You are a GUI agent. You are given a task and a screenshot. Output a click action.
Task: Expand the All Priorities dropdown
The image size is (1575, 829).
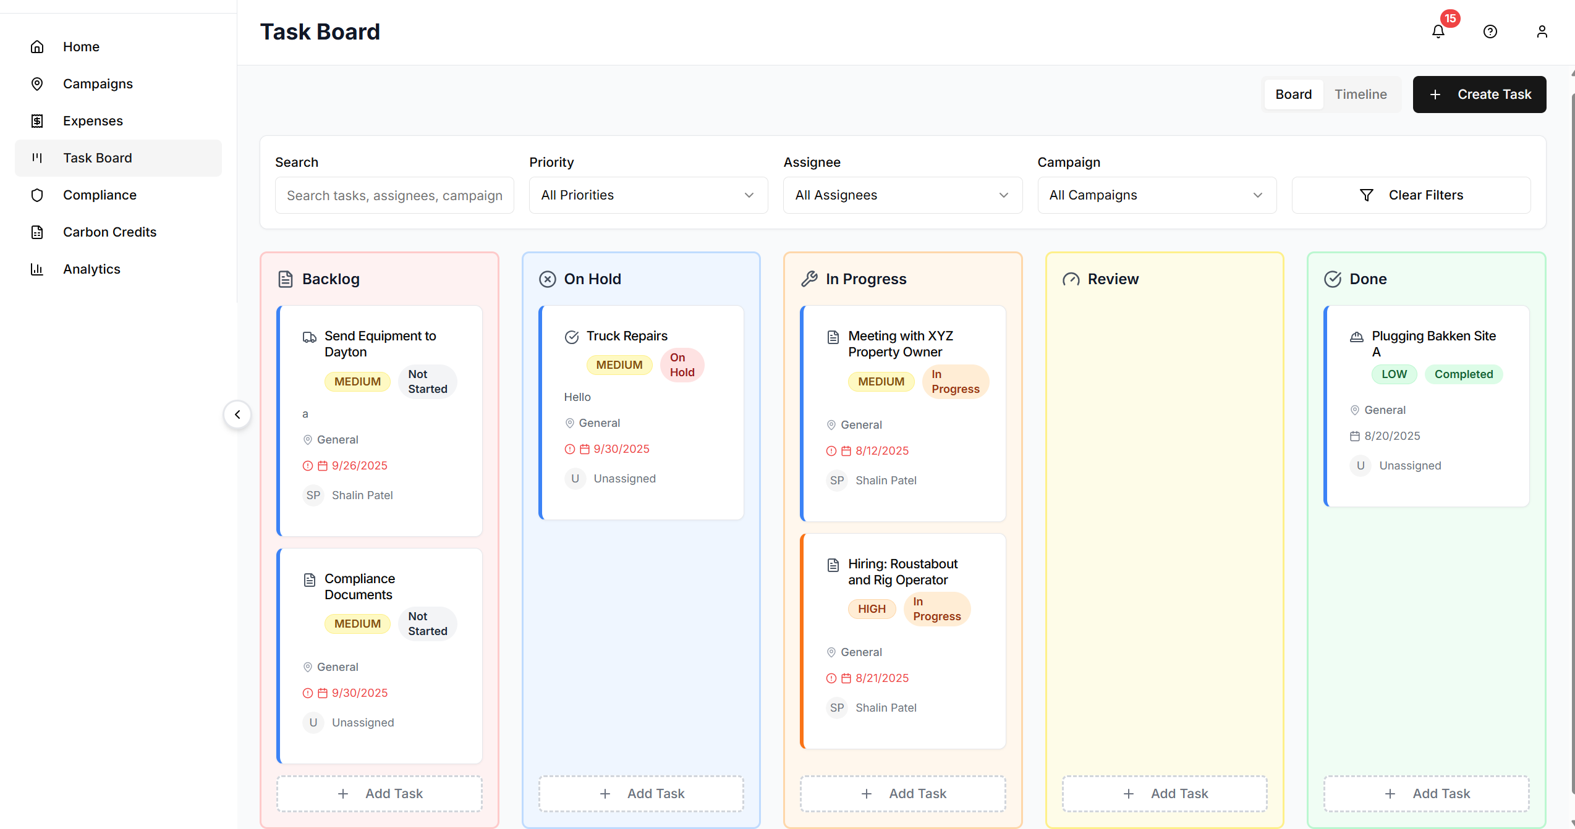point(648,195)
